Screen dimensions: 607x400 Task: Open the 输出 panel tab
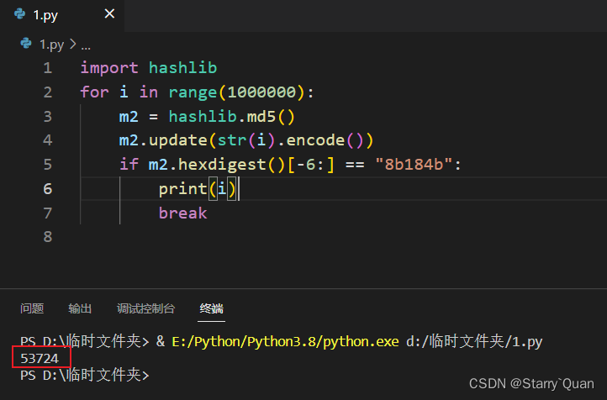tap(80, 308)
